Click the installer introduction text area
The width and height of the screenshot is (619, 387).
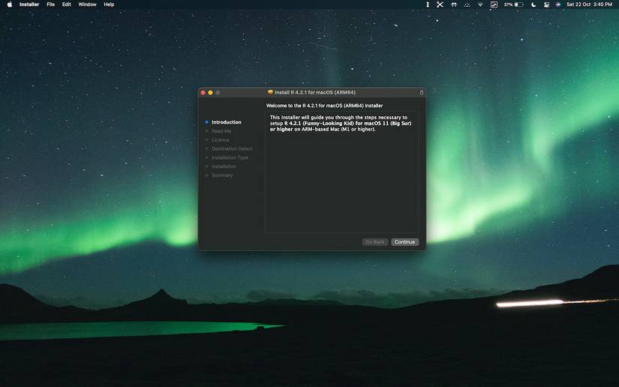click(x=342, y=172)
